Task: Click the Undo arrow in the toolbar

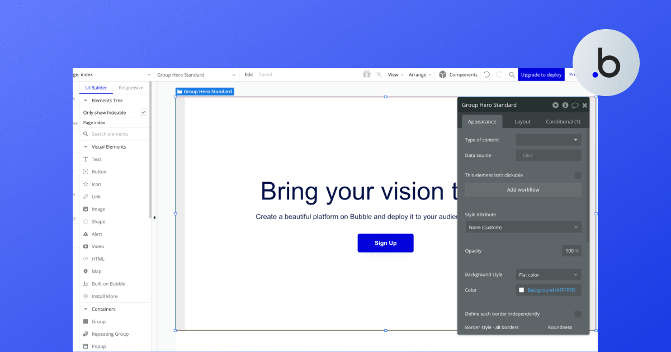Action: click(x=486, y=74)
